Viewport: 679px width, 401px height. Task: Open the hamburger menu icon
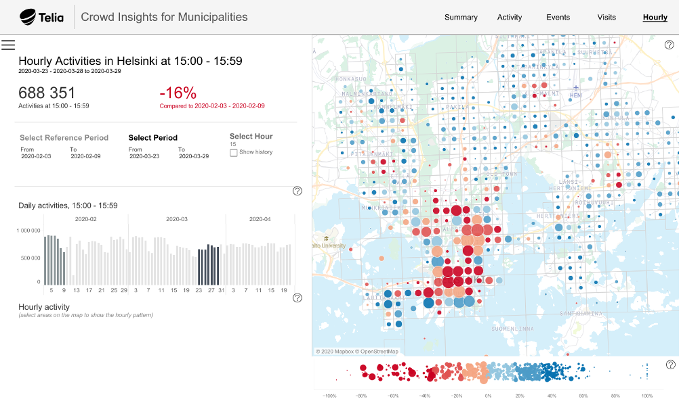8,45
